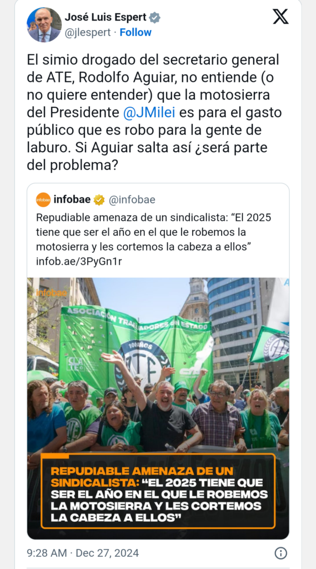Open the @JMilei mention link
Viewport: 316px width, 569px height.
149,112
